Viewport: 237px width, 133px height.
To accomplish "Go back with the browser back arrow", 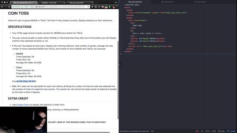I will 2,7.
